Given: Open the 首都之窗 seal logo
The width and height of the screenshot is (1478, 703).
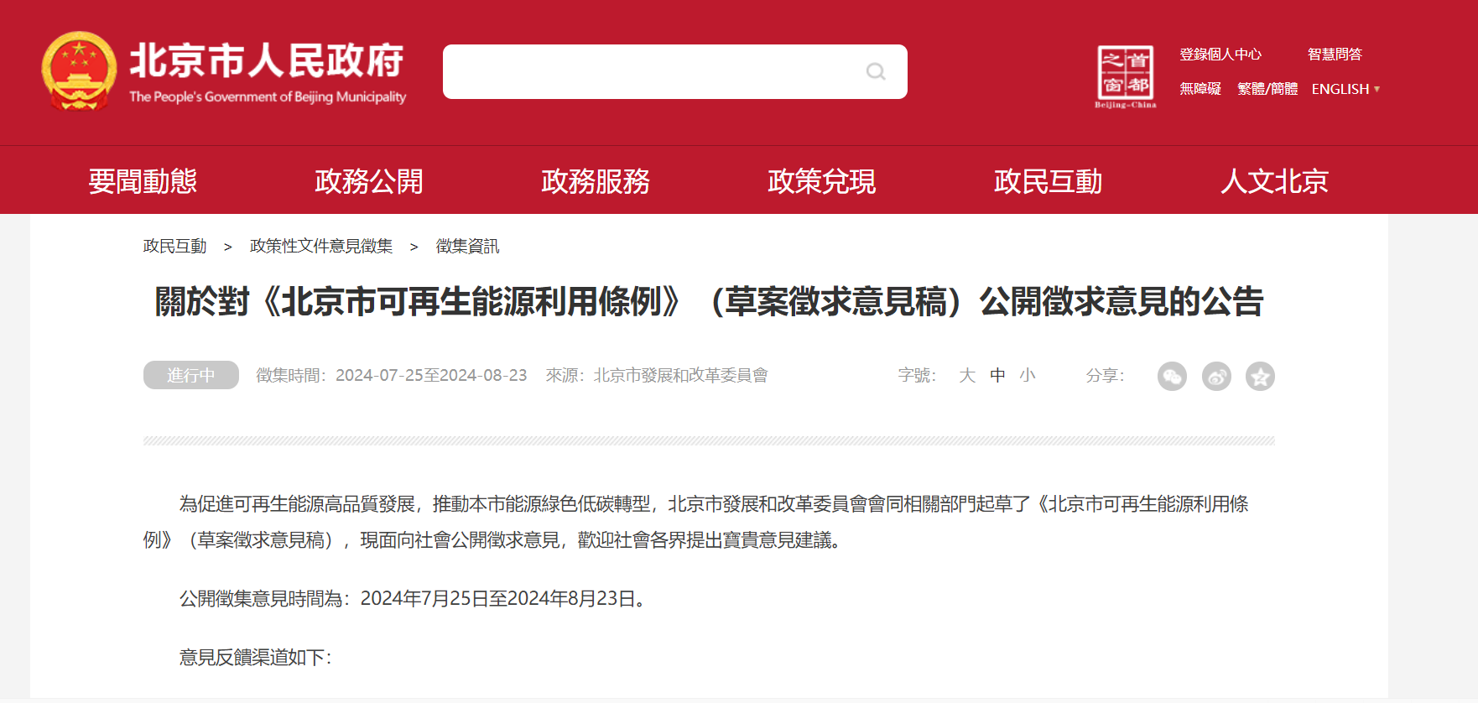Looking at the screenshot, I should 1126,76.
